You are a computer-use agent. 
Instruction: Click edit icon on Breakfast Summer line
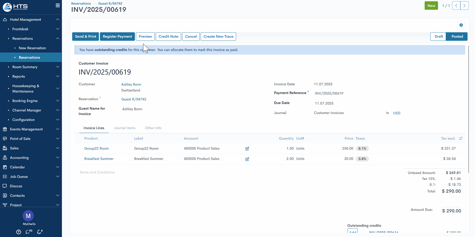point(247,159)
